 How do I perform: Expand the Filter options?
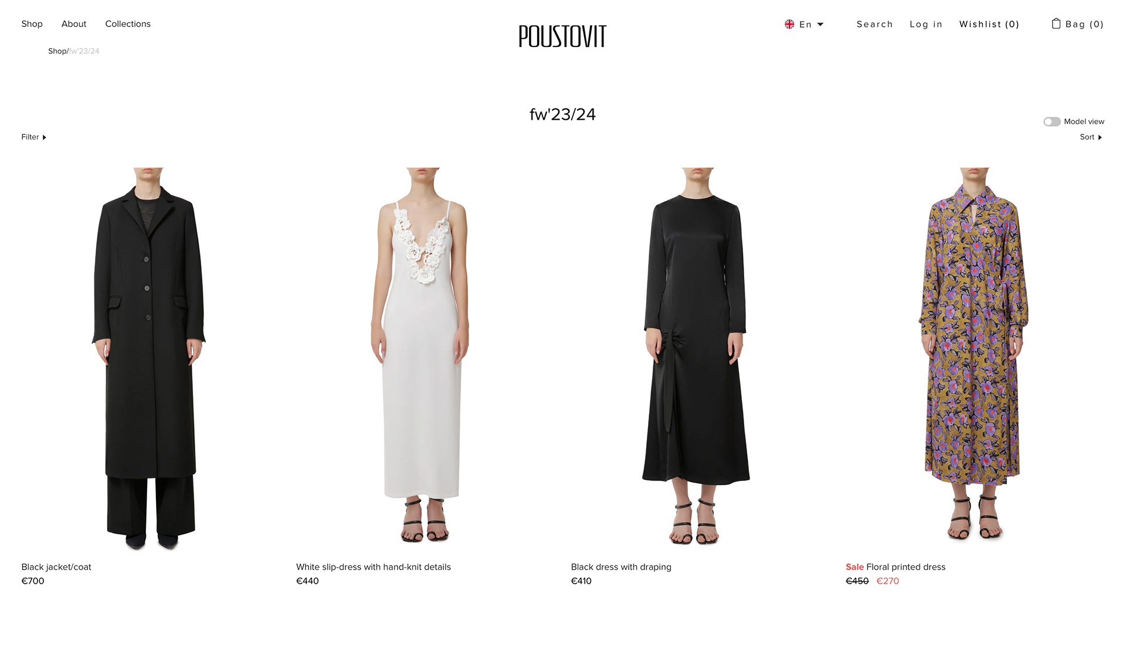coord(33,137)
